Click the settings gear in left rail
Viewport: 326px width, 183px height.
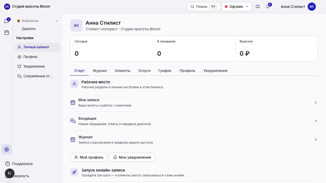7,149
